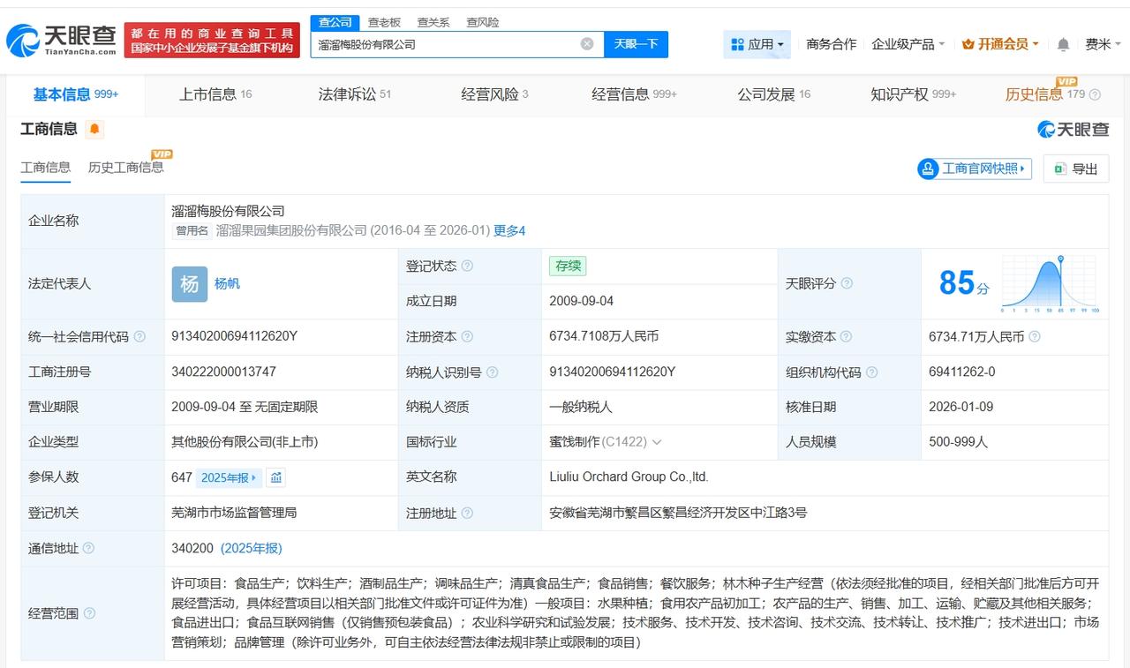Click the TianYanCha logo at top left

61,40
